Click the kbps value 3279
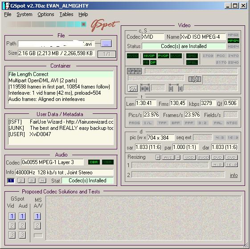This screenshot has width=250, height=249. tap(208, 103)
